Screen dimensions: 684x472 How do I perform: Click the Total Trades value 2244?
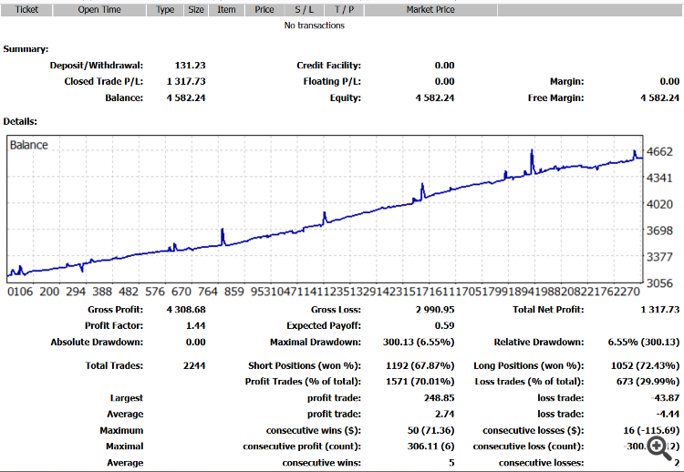[x=194, y=365]
